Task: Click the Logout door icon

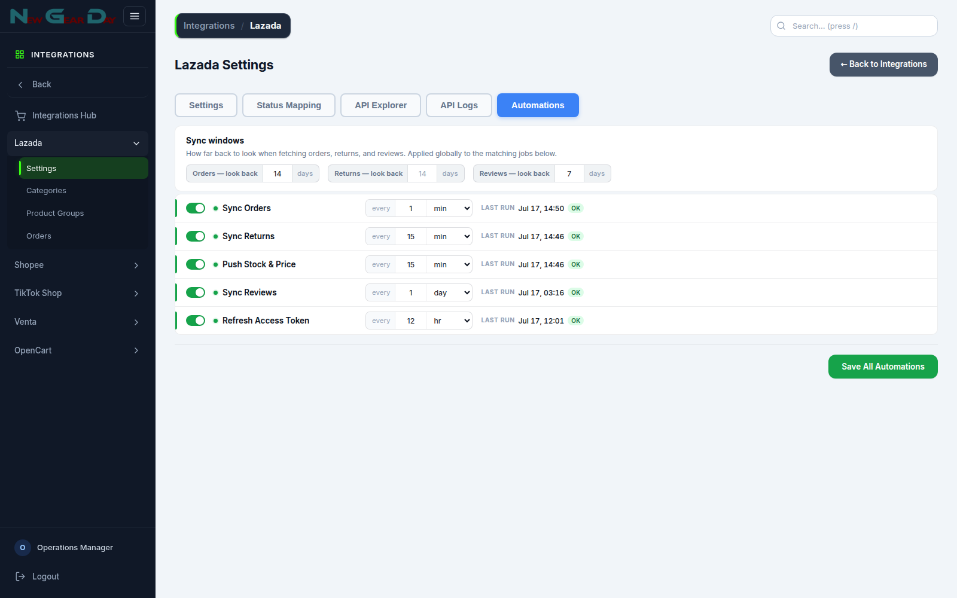Action: click(x=20, y=576)
